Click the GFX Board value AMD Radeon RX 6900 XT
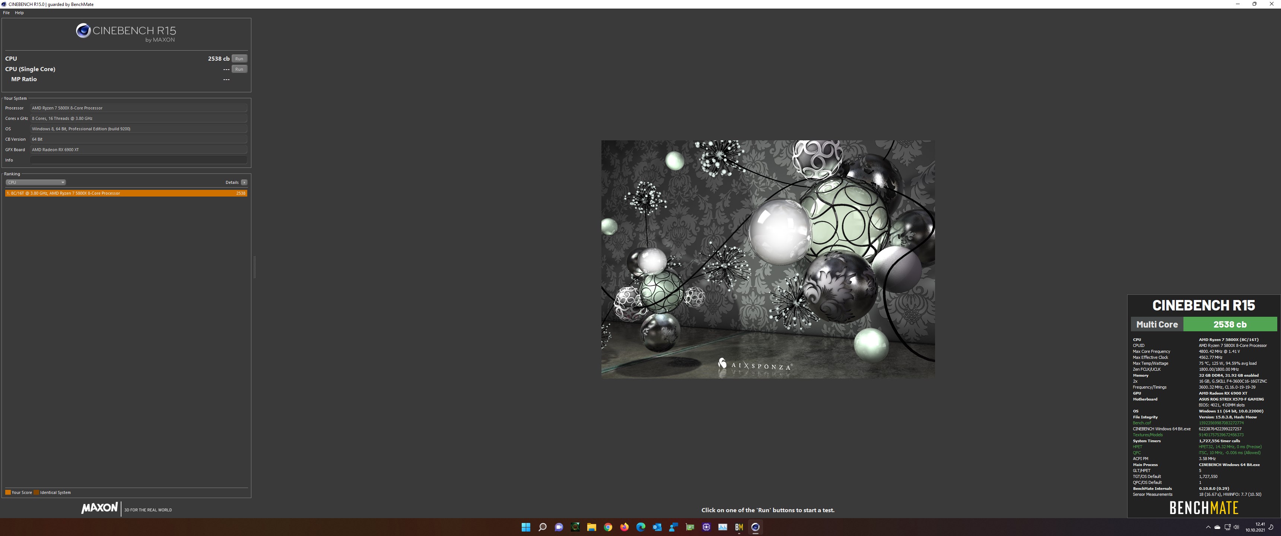 point(139,150)
